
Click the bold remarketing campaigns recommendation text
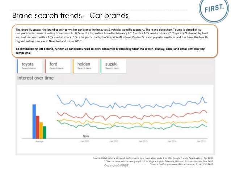pyautogui.click(x=110, y=51)
